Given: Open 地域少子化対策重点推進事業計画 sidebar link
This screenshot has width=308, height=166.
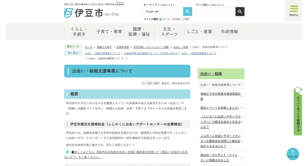Looking at the screenshot, I should coord(221,96).
